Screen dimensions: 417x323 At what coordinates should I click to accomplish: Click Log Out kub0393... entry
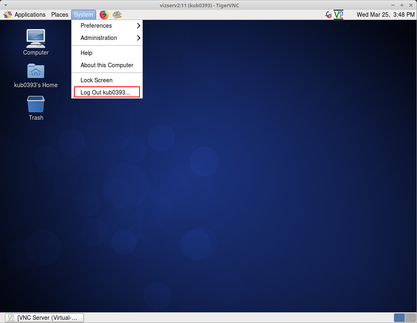(x=105, y=92)
